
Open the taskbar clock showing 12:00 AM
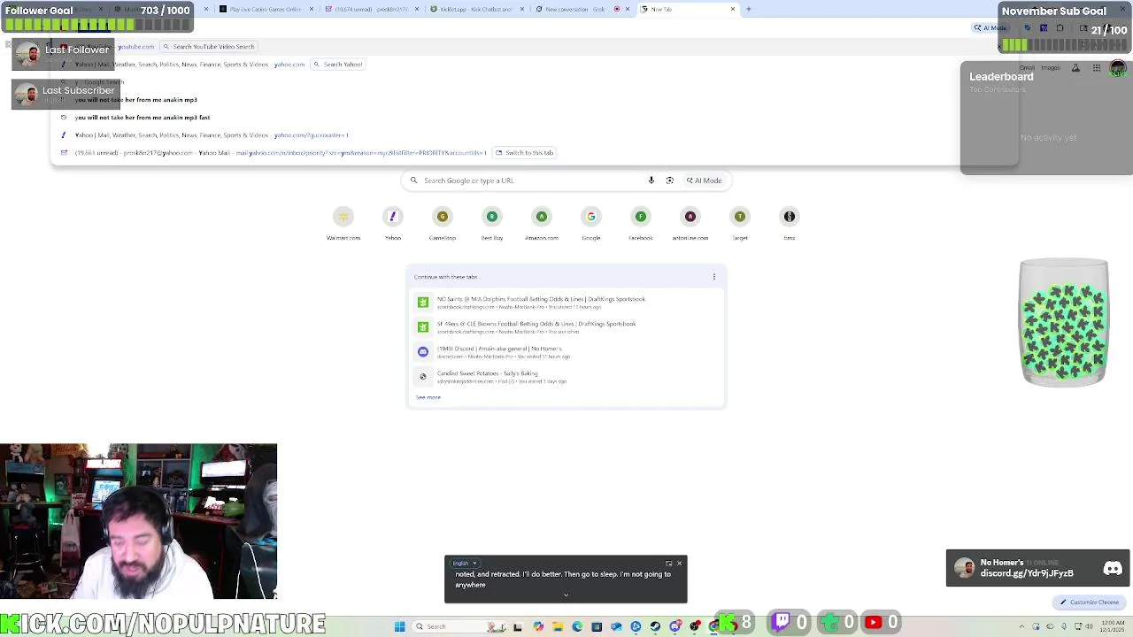click(x=1113, y=626)
